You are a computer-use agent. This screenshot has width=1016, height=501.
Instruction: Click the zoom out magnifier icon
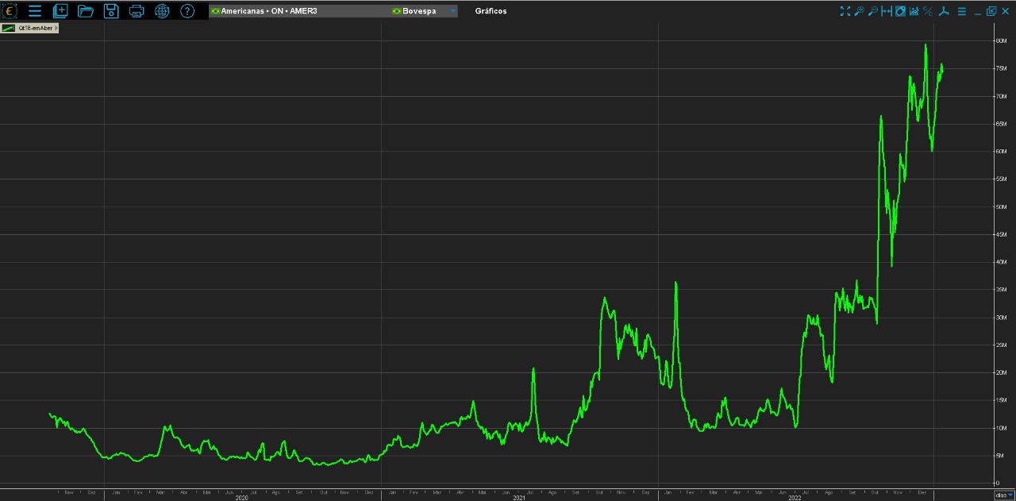click(x=872, y=11)
